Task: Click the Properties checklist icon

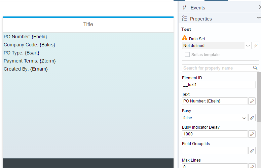Action: coord(184,18)
